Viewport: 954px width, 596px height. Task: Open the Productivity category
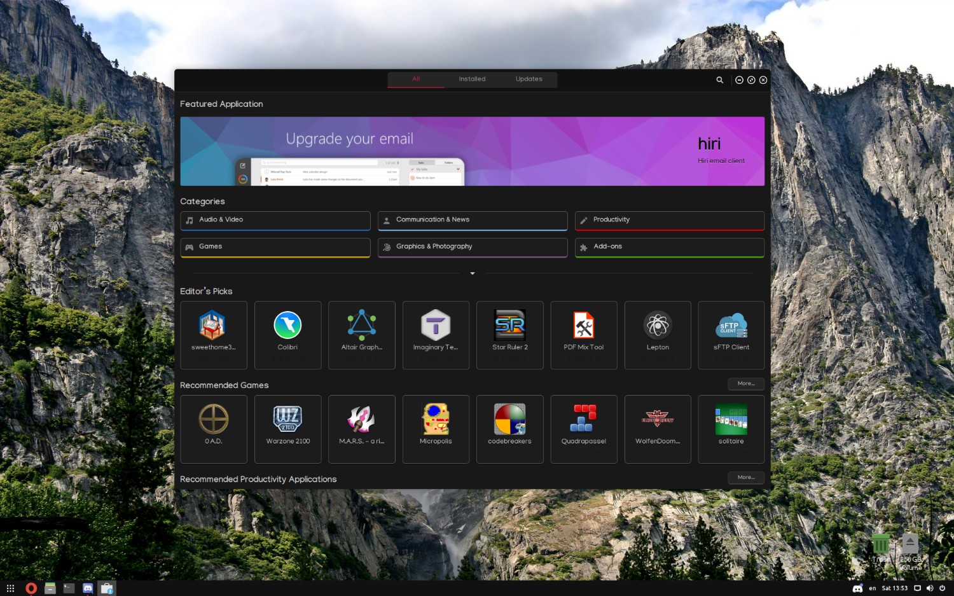[x=670, y=221]
